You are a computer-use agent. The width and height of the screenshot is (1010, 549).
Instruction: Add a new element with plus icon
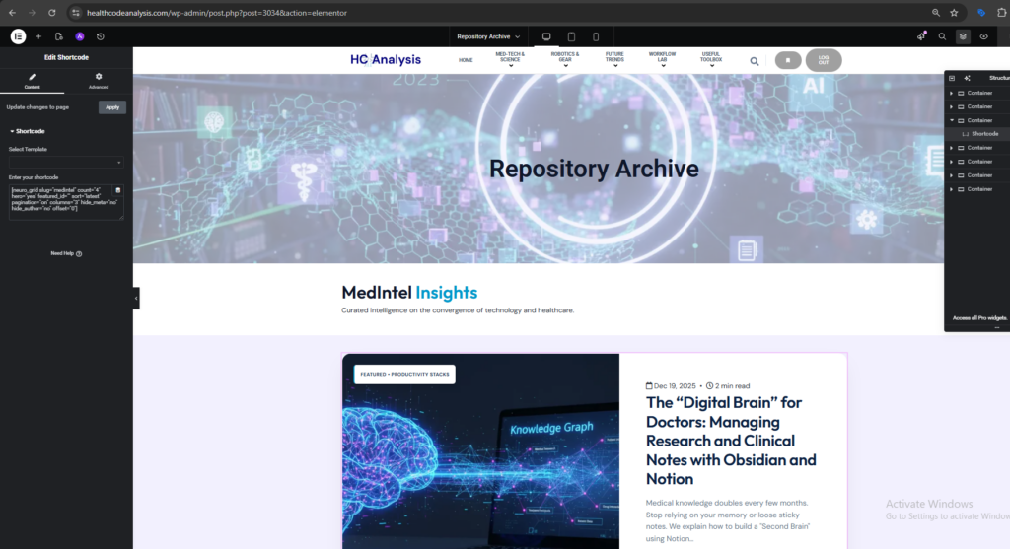coord(38,36)
